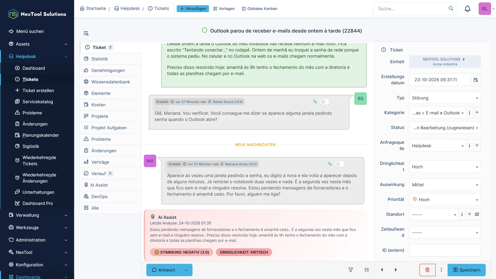Click the Hinzufügen button
Screen dimensions: 496x279
193,9
